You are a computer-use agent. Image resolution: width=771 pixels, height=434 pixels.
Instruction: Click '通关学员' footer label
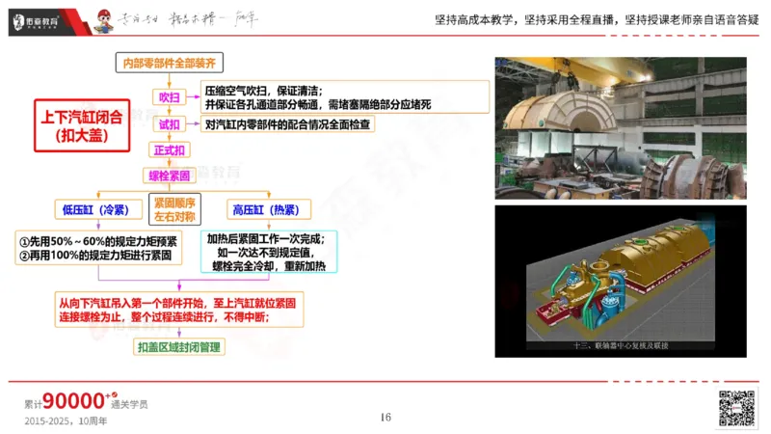129,404
